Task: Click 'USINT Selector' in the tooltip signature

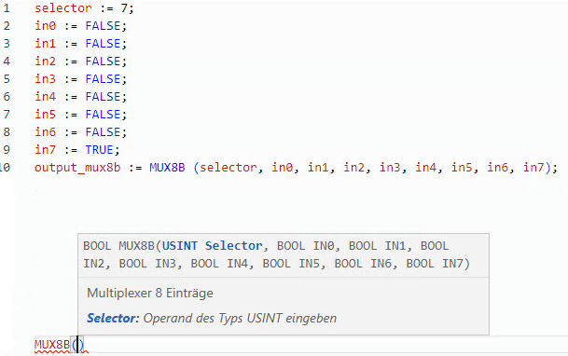Action: [x=213, y=246]
